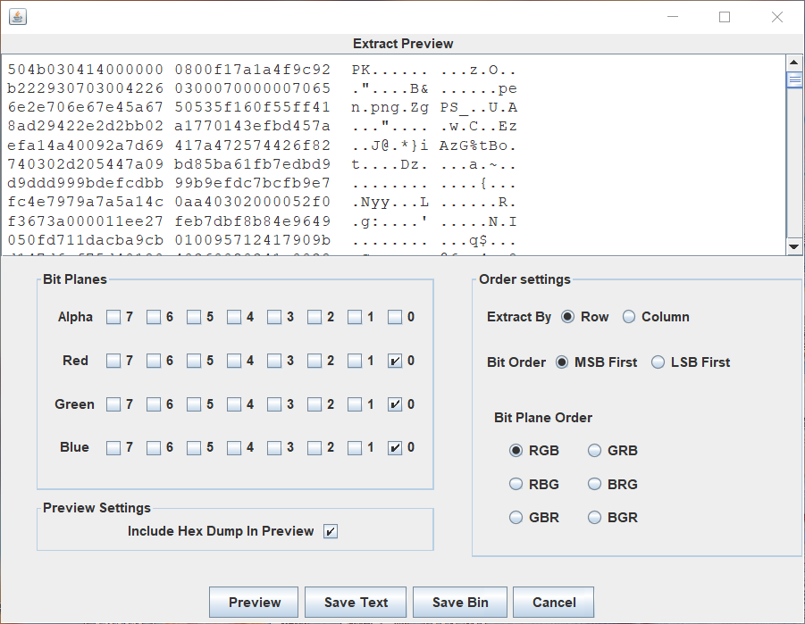Uncheck the Red bit plane 0 box
The image size is (805, 624).
tap(395, 361)
